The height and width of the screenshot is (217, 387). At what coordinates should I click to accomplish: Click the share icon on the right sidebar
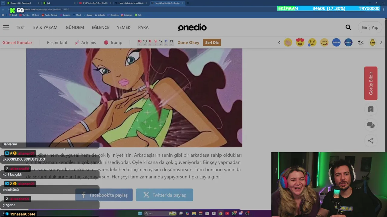tap(371, 140)
